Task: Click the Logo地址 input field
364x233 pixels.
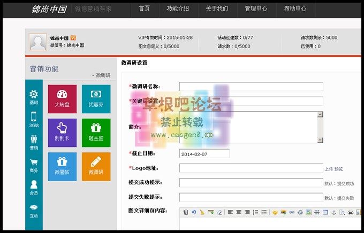Action: click(251, 168)
